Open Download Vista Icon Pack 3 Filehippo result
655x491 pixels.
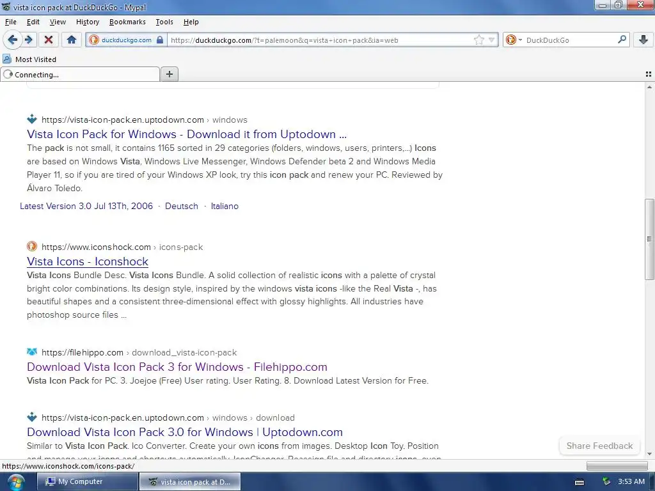click(x=177, y=367)
